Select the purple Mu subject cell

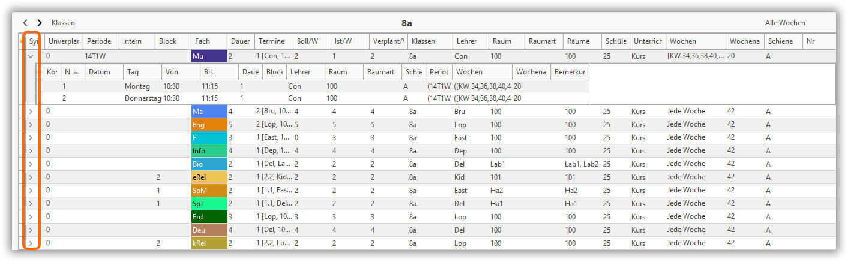coord(209,56)
